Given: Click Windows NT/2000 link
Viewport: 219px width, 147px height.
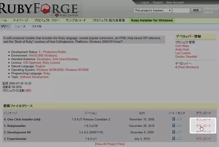Looking at the screenshot, I should [x=77, y=70].
